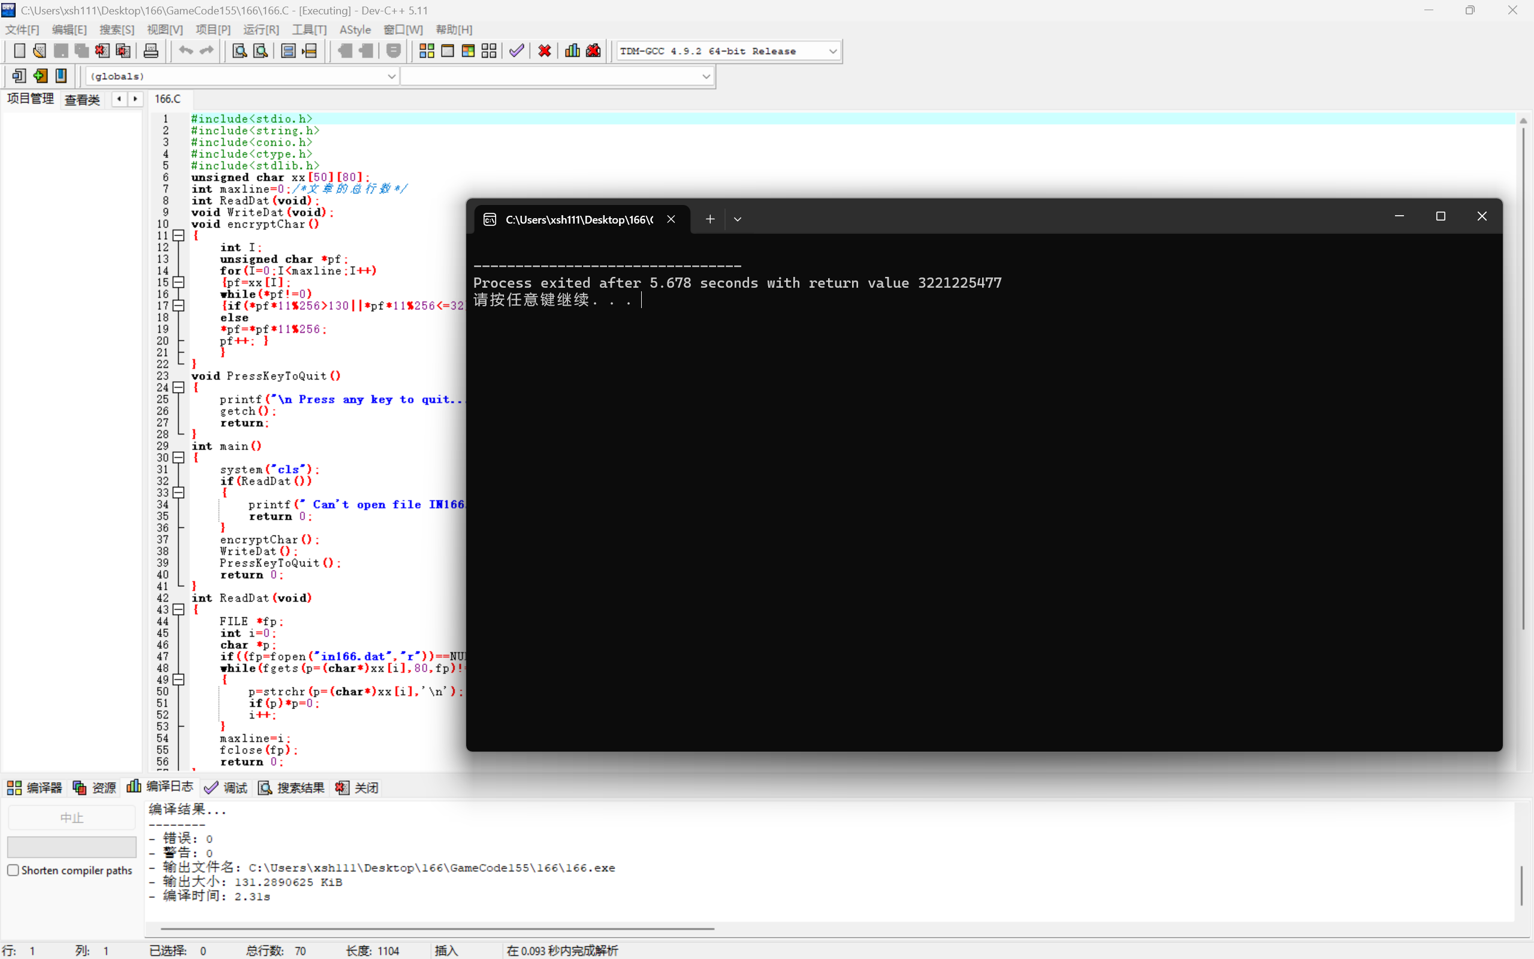
Task: Click the purple syntax check icon
Action: click(517, 51)
